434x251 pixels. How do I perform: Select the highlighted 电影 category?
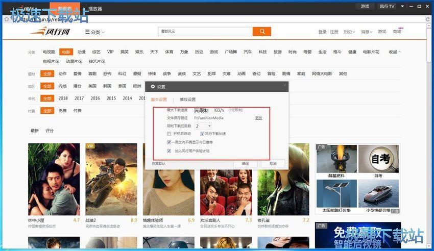66,52
